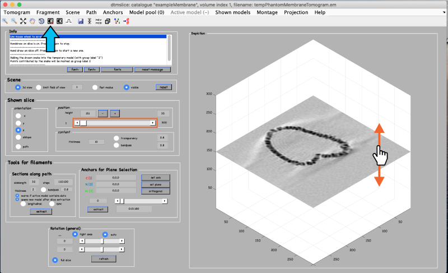Toggle the fast modus option
This screenshot has width=448, height=273.
pyautogui.click(x=94, y=87)
